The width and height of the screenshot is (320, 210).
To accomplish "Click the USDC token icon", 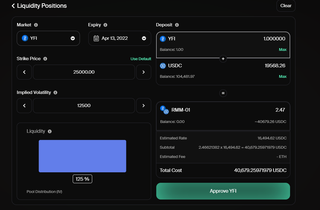I will pos(163,66).
